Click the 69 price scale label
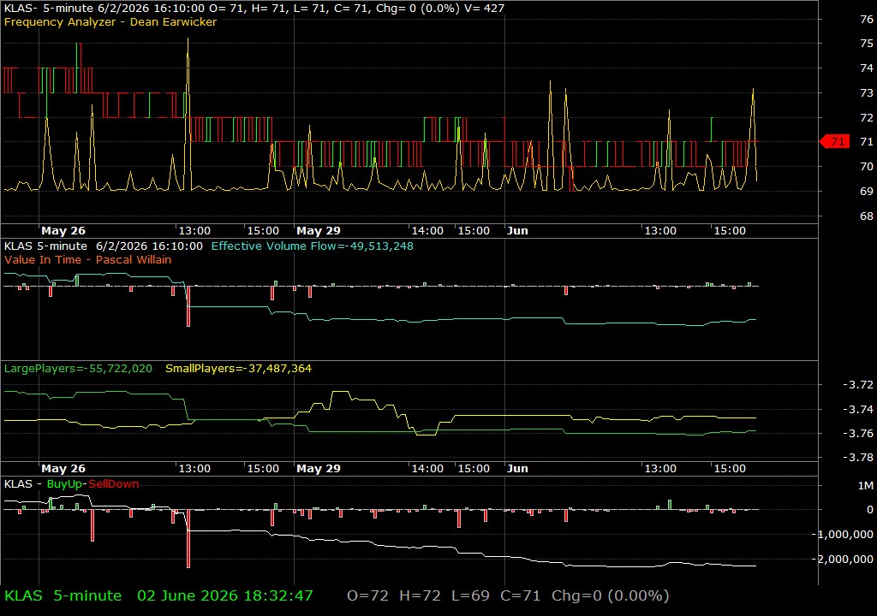The width and height of the screenshot is (877, 616). coord(867,191)
